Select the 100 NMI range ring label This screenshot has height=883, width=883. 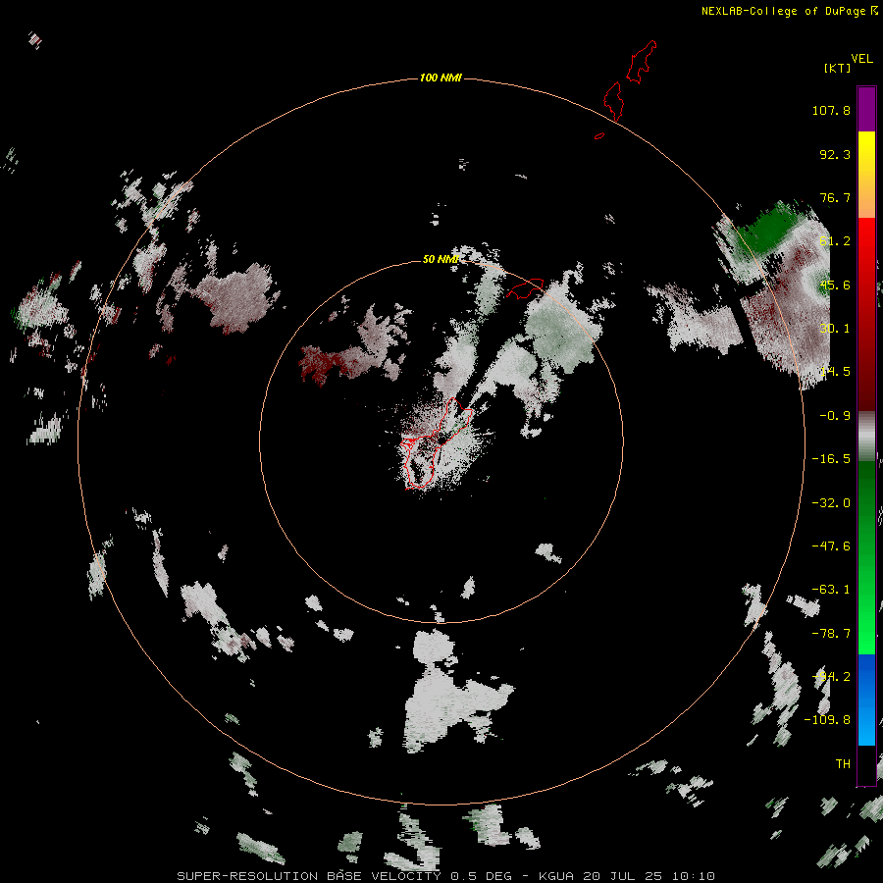441,78
